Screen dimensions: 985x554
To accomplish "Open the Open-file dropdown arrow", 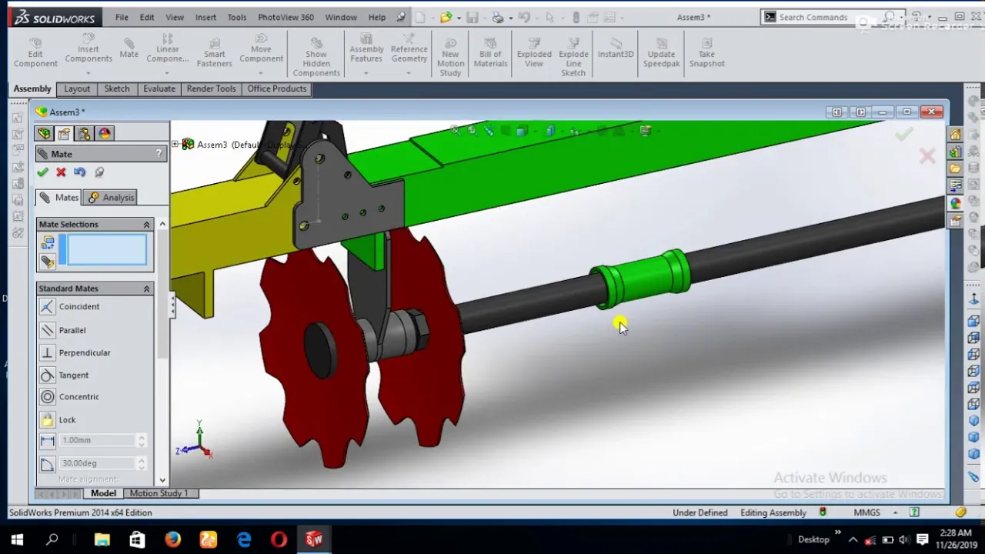I will point(459,17).
